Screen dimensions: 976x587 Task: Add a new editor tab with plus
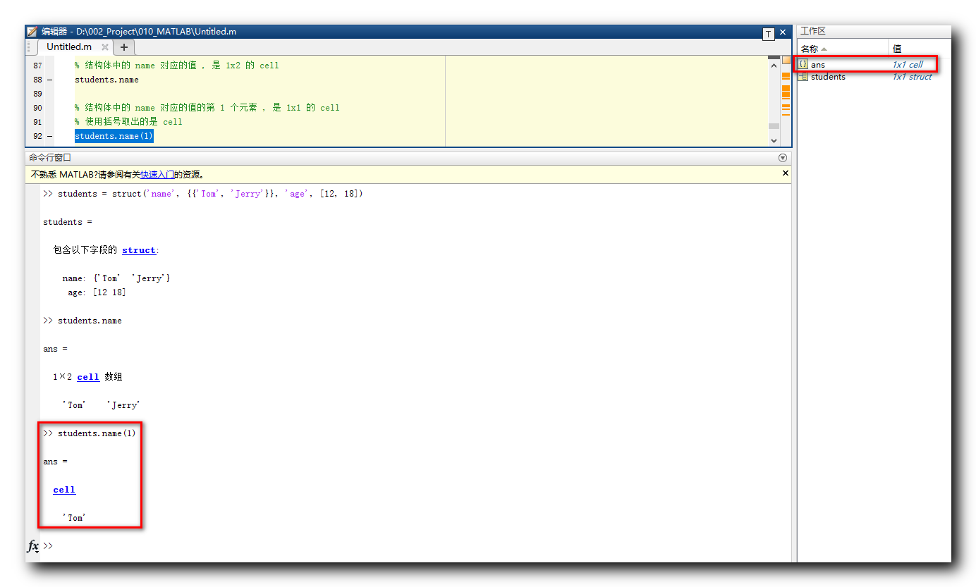[124, 47]
